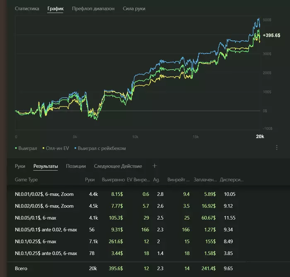
Task: Sort by the Game Type column header
Action: [26, 180]
